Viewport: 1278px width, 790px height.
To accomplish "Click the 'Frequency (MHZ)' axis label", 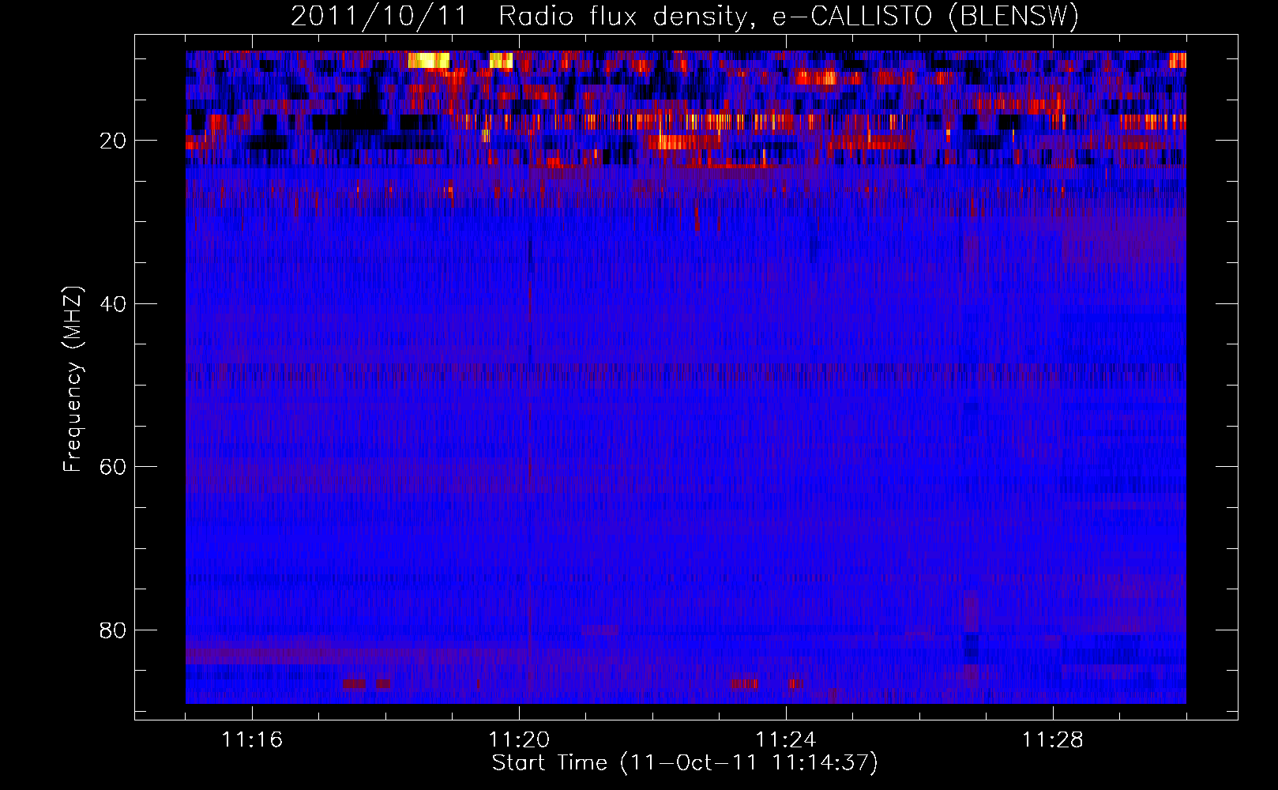I will coord(73,380).
